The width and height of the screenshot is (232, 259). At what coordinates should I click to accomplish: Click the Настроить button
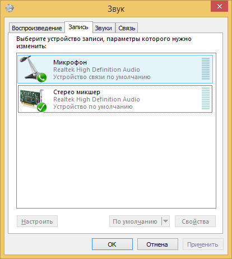click(x=37, y=221)
